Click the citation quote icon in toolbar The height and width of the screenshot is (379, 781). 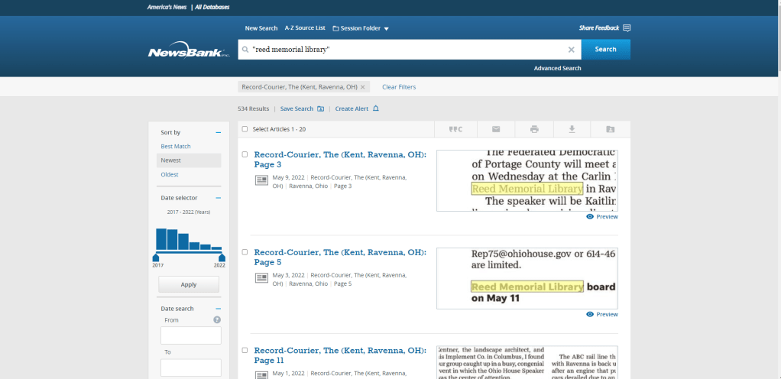[455, 129]
